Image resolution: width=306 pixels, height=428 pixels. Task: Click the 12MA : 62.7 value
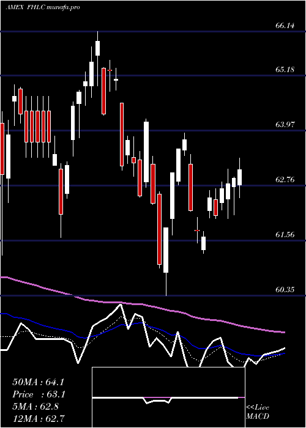tap(38, 418)
